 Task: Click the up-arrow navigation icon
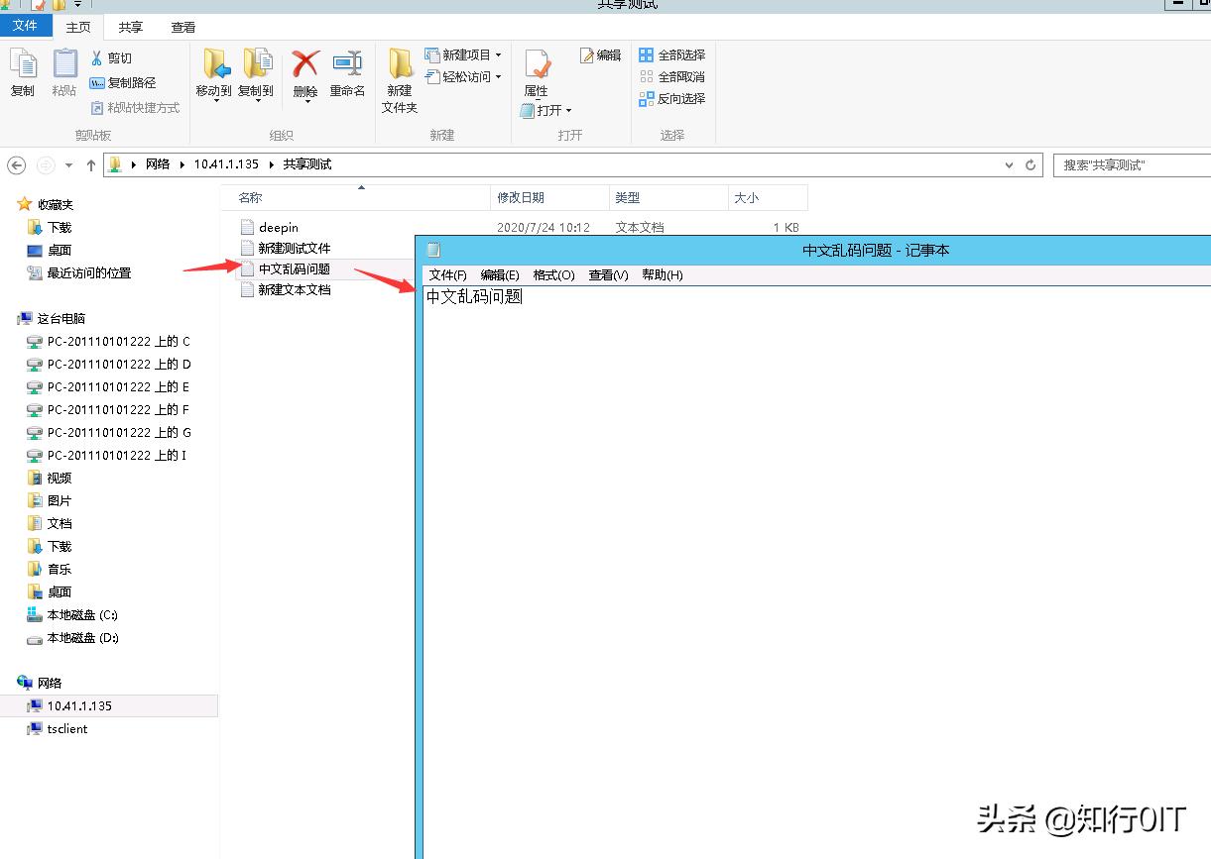click(x=90, y=165)
